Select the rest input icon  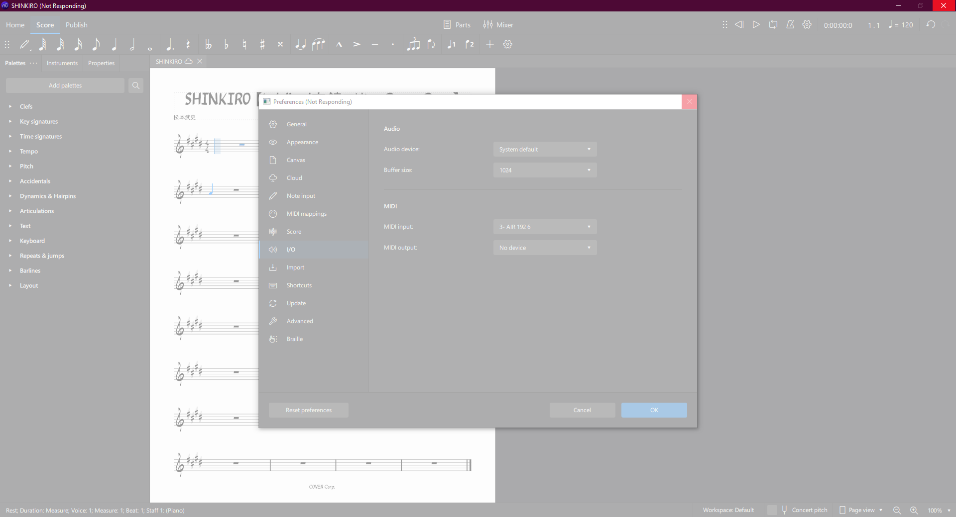188,44
